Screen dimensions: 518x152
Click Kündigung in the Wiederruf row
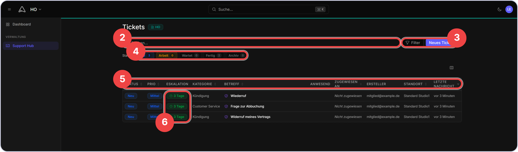coord(201,96)
